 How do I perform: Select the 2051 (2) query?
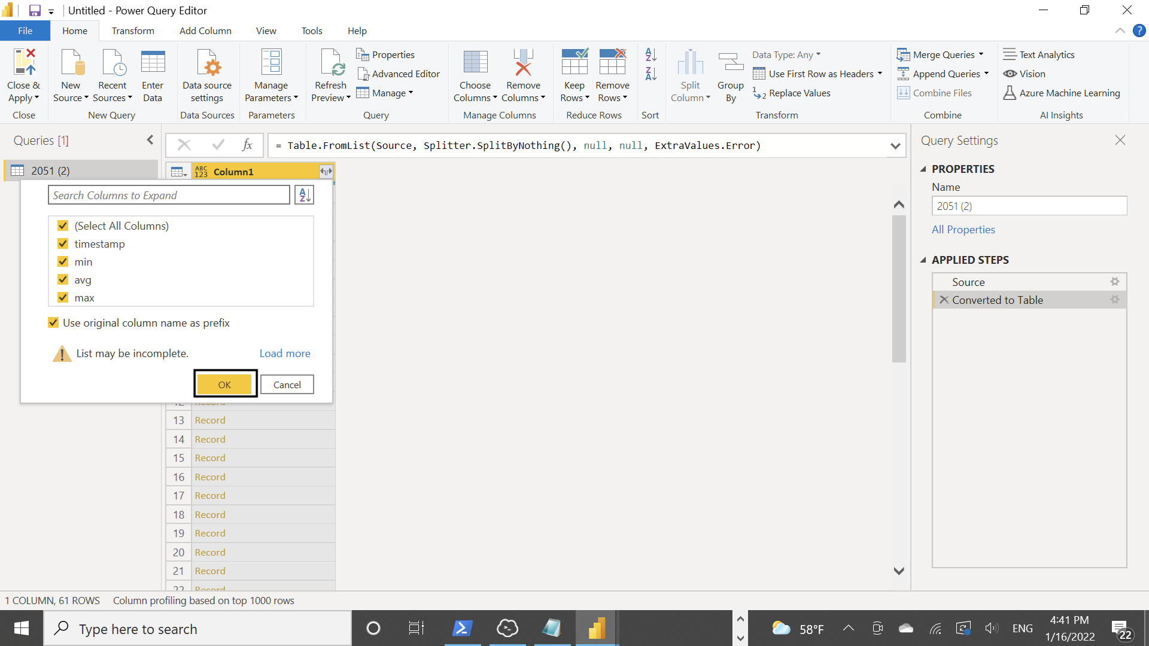pyautogui.click(x=81, y=170)
